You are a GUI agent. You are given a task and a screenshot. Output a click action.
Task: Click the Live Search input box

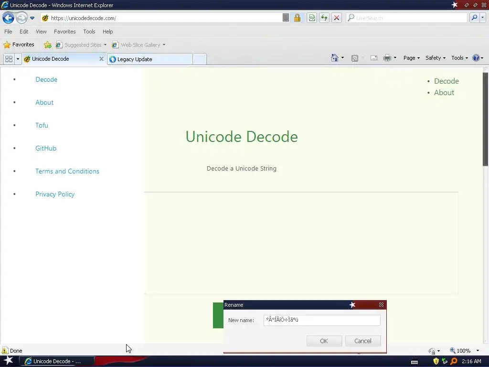tap(406, 18)
